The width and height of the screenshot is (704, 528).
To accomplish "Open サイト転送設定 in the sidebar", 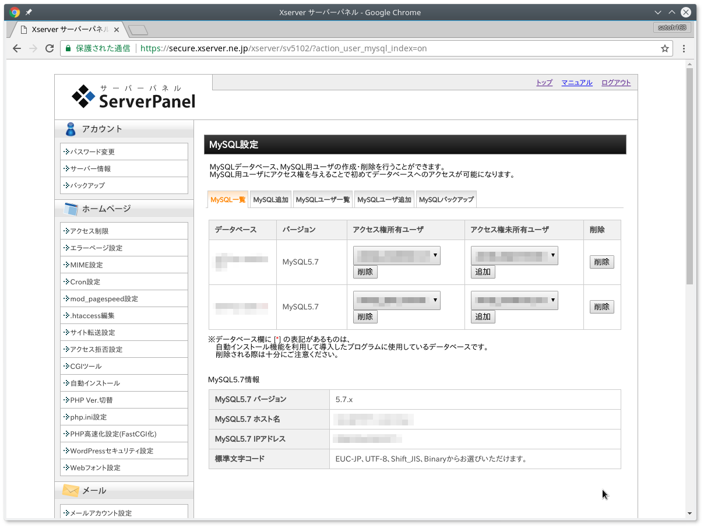I will pyautogui.click(x=124, y=332).
